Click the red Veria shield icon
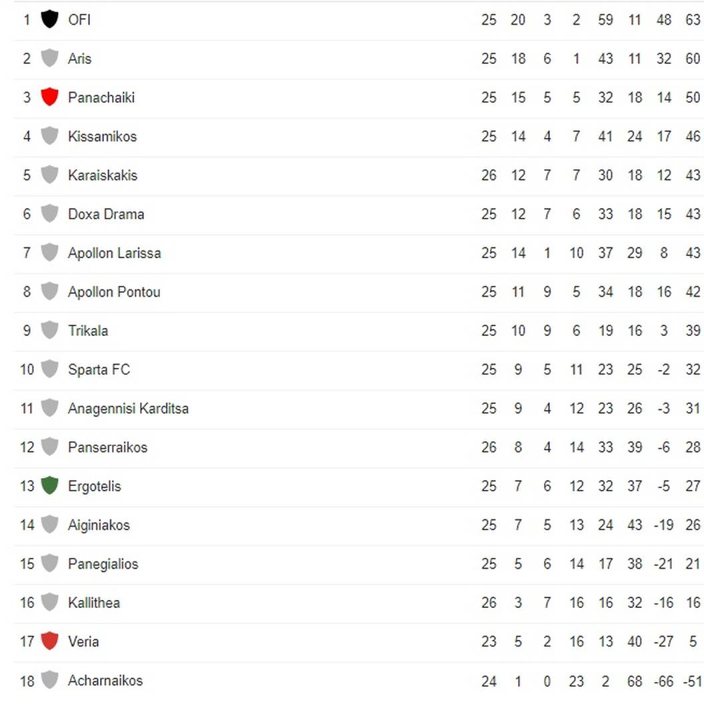The height and width of the screenshot is (720, 704). click(x=49, y=641)
